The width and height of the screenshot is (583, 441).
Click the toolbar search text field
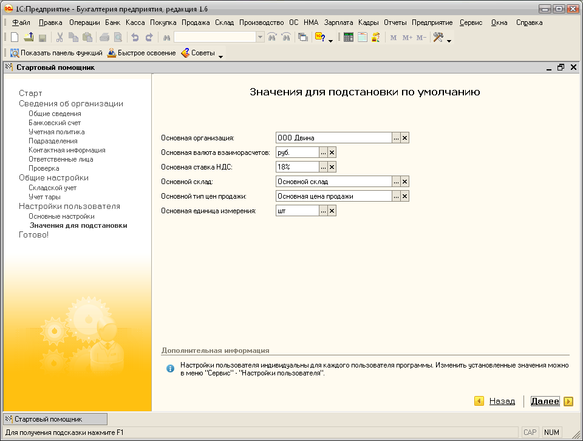click(215, 37)
